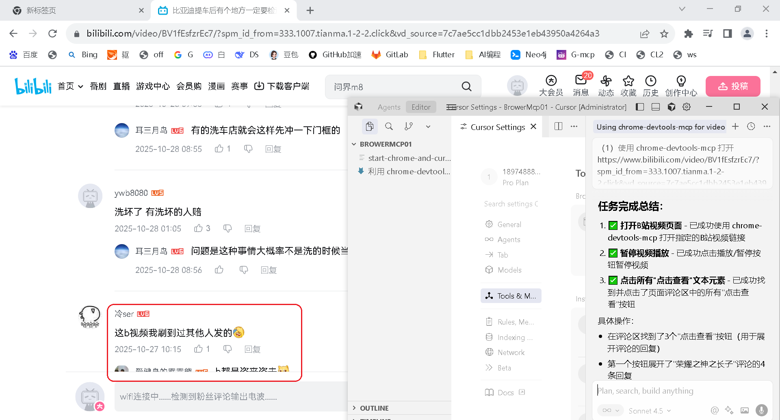Open the Sonnet 4.5 model picker
The height and width of the screenshot is (420, 780).
[x=649, y=411]
